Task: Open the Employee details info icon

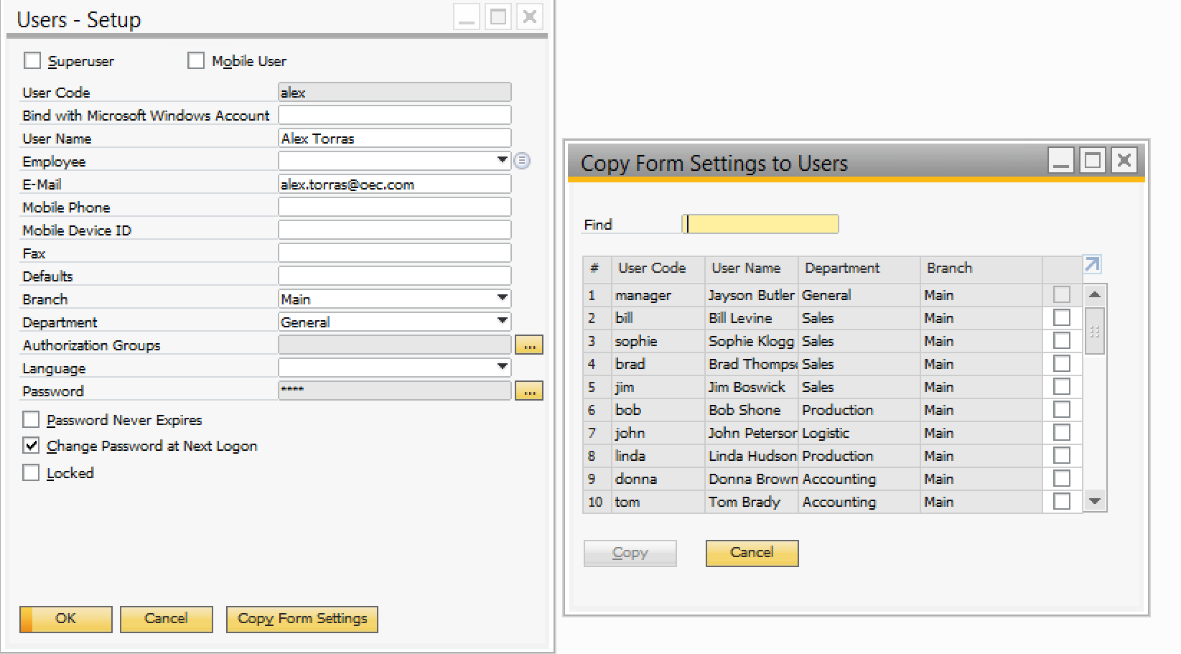Action: pos(522,161)
